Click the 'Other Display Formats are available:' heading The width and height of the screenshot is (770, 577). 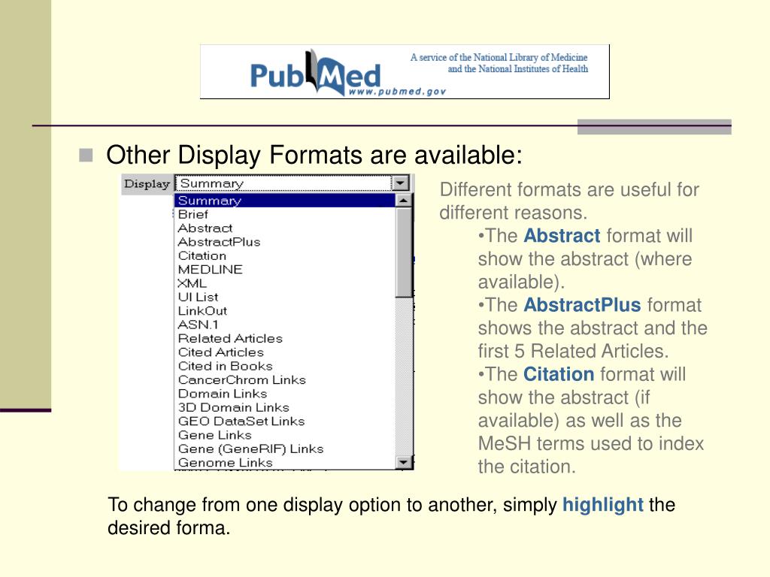[x=314, y=155]
